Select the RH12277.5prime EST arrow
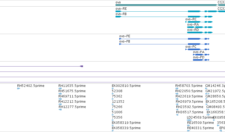The width and height of the screenshot is (225, 132). pyautogui.click(x=60, y=110)
